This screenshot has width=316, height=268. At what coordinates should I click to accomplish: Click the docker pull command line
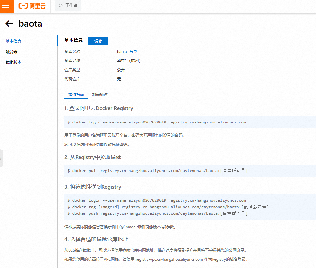[157, 171]
